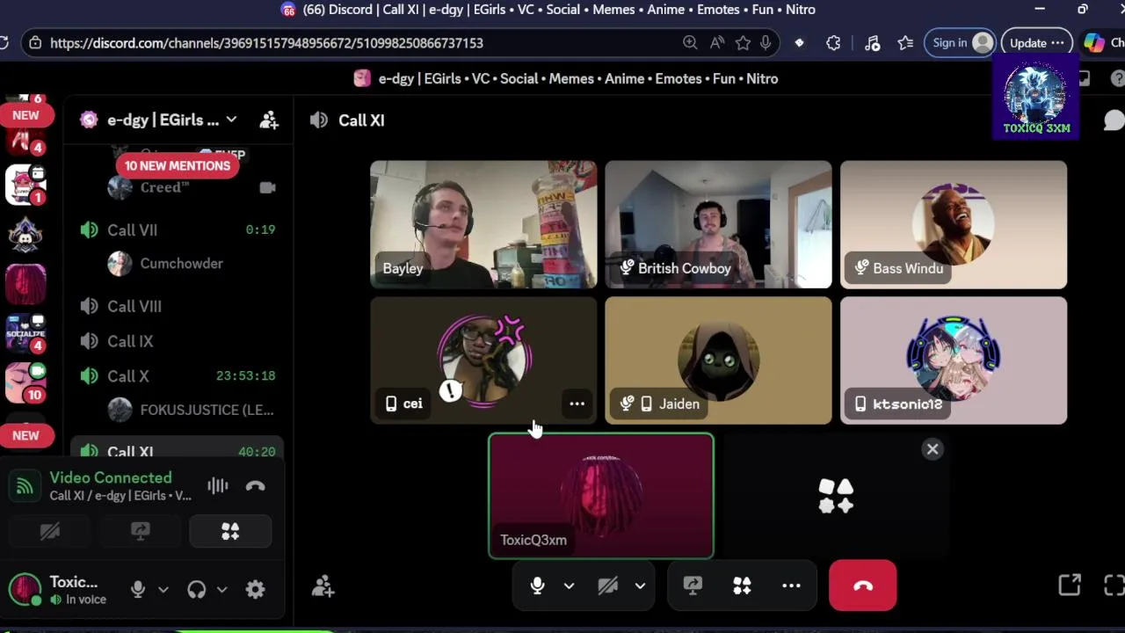Viewport: 1125px width, 633px height.
Task: Open Copilot icon in browser toolbar
Action: pos(1093,43)
